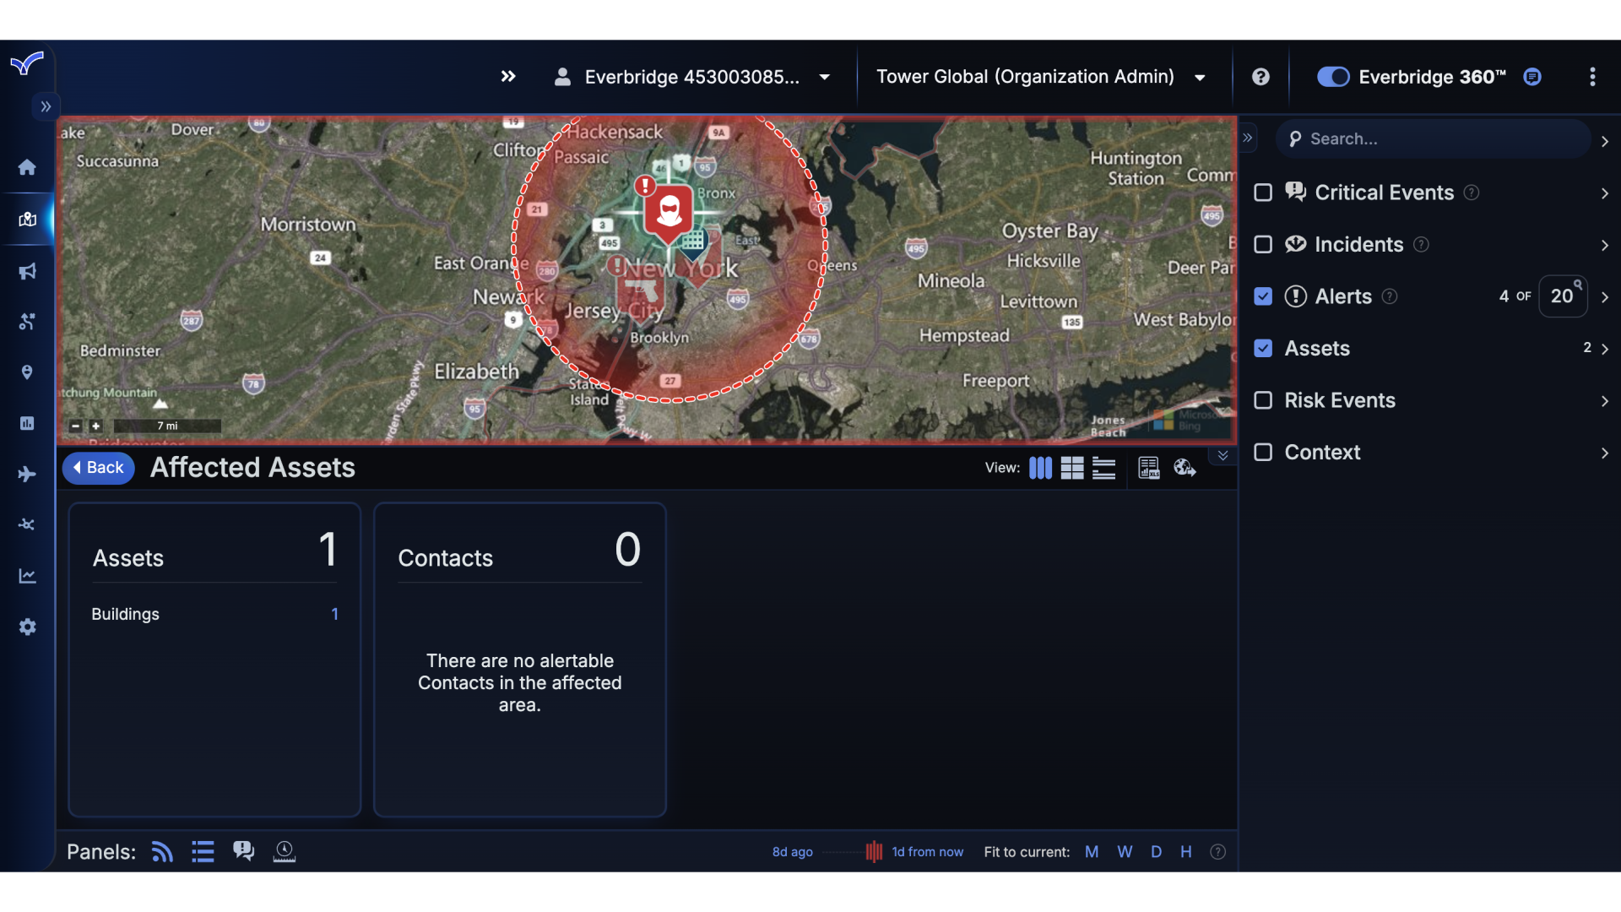Open the settings gear in the sidebar
This screenshot has height=912, width=1621.
pyautogui.click(x=27, y=627)
